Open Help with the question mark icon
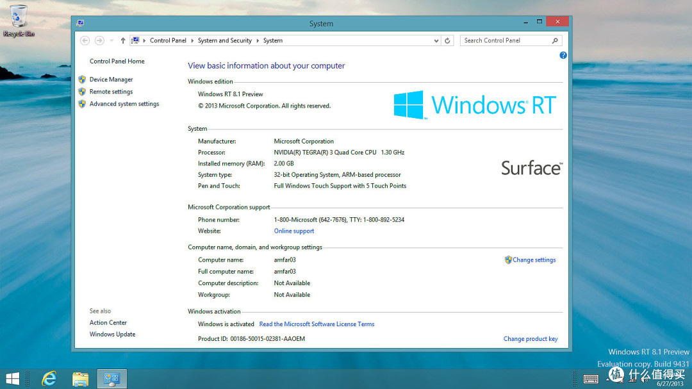692x389 pixels. coord(563,55)
